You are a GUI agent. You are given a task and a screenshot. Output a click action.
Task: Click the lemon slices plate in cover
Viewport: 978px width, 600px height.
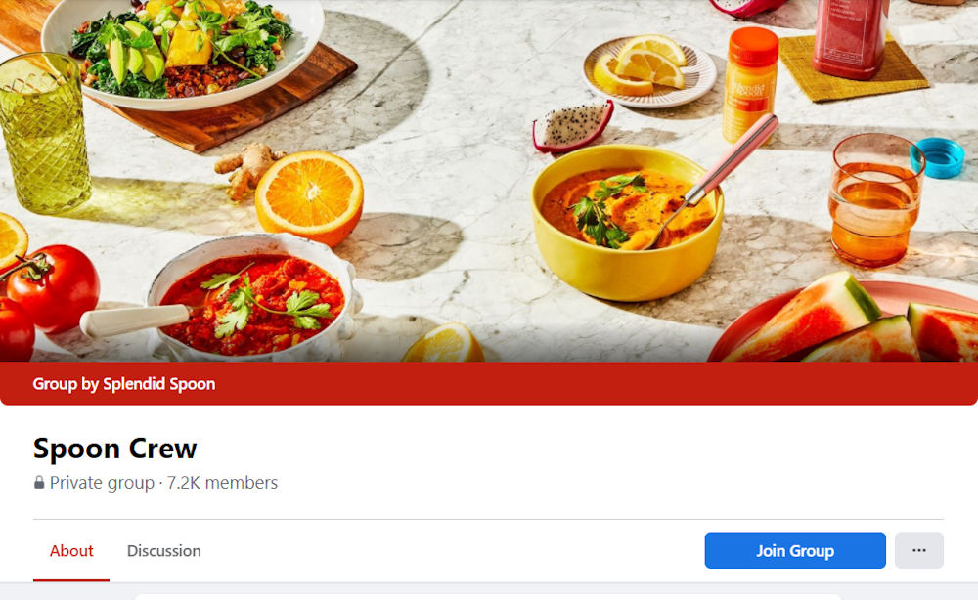tap(649, 71)
